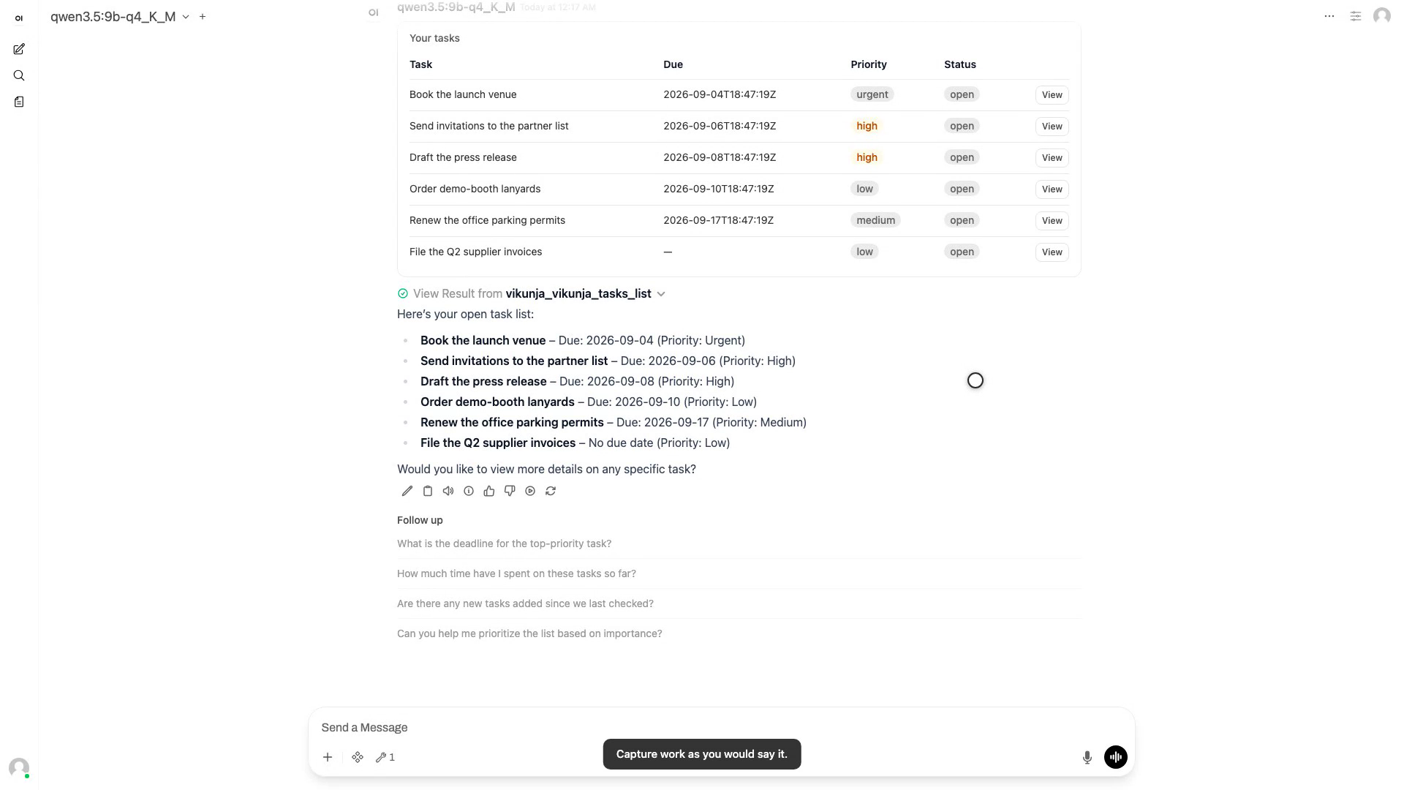This screenshot has height=790, width=1404.
Task: View the Book the launch venue task
Action: click(1052, 95)
